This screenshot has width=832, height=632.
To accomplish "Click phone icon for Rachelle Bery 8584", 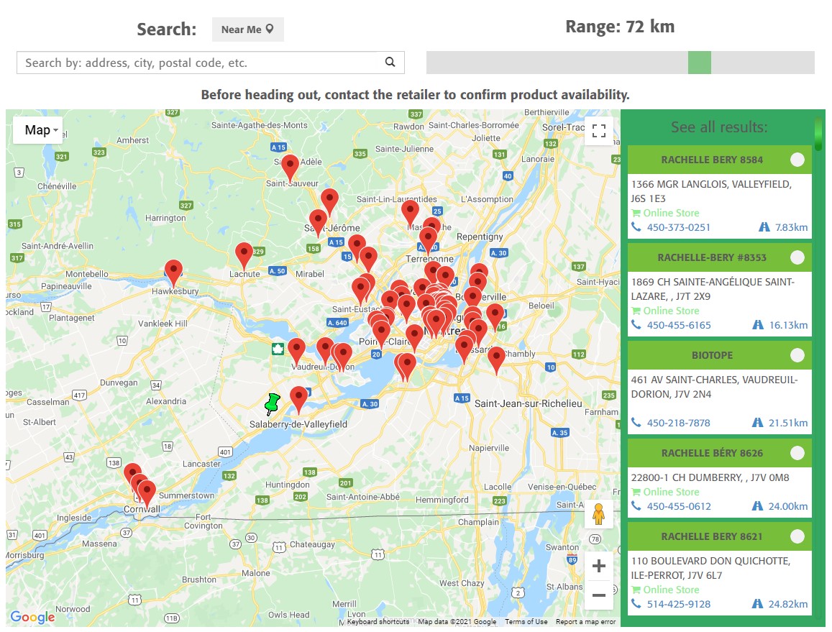I will click(636, 227).
